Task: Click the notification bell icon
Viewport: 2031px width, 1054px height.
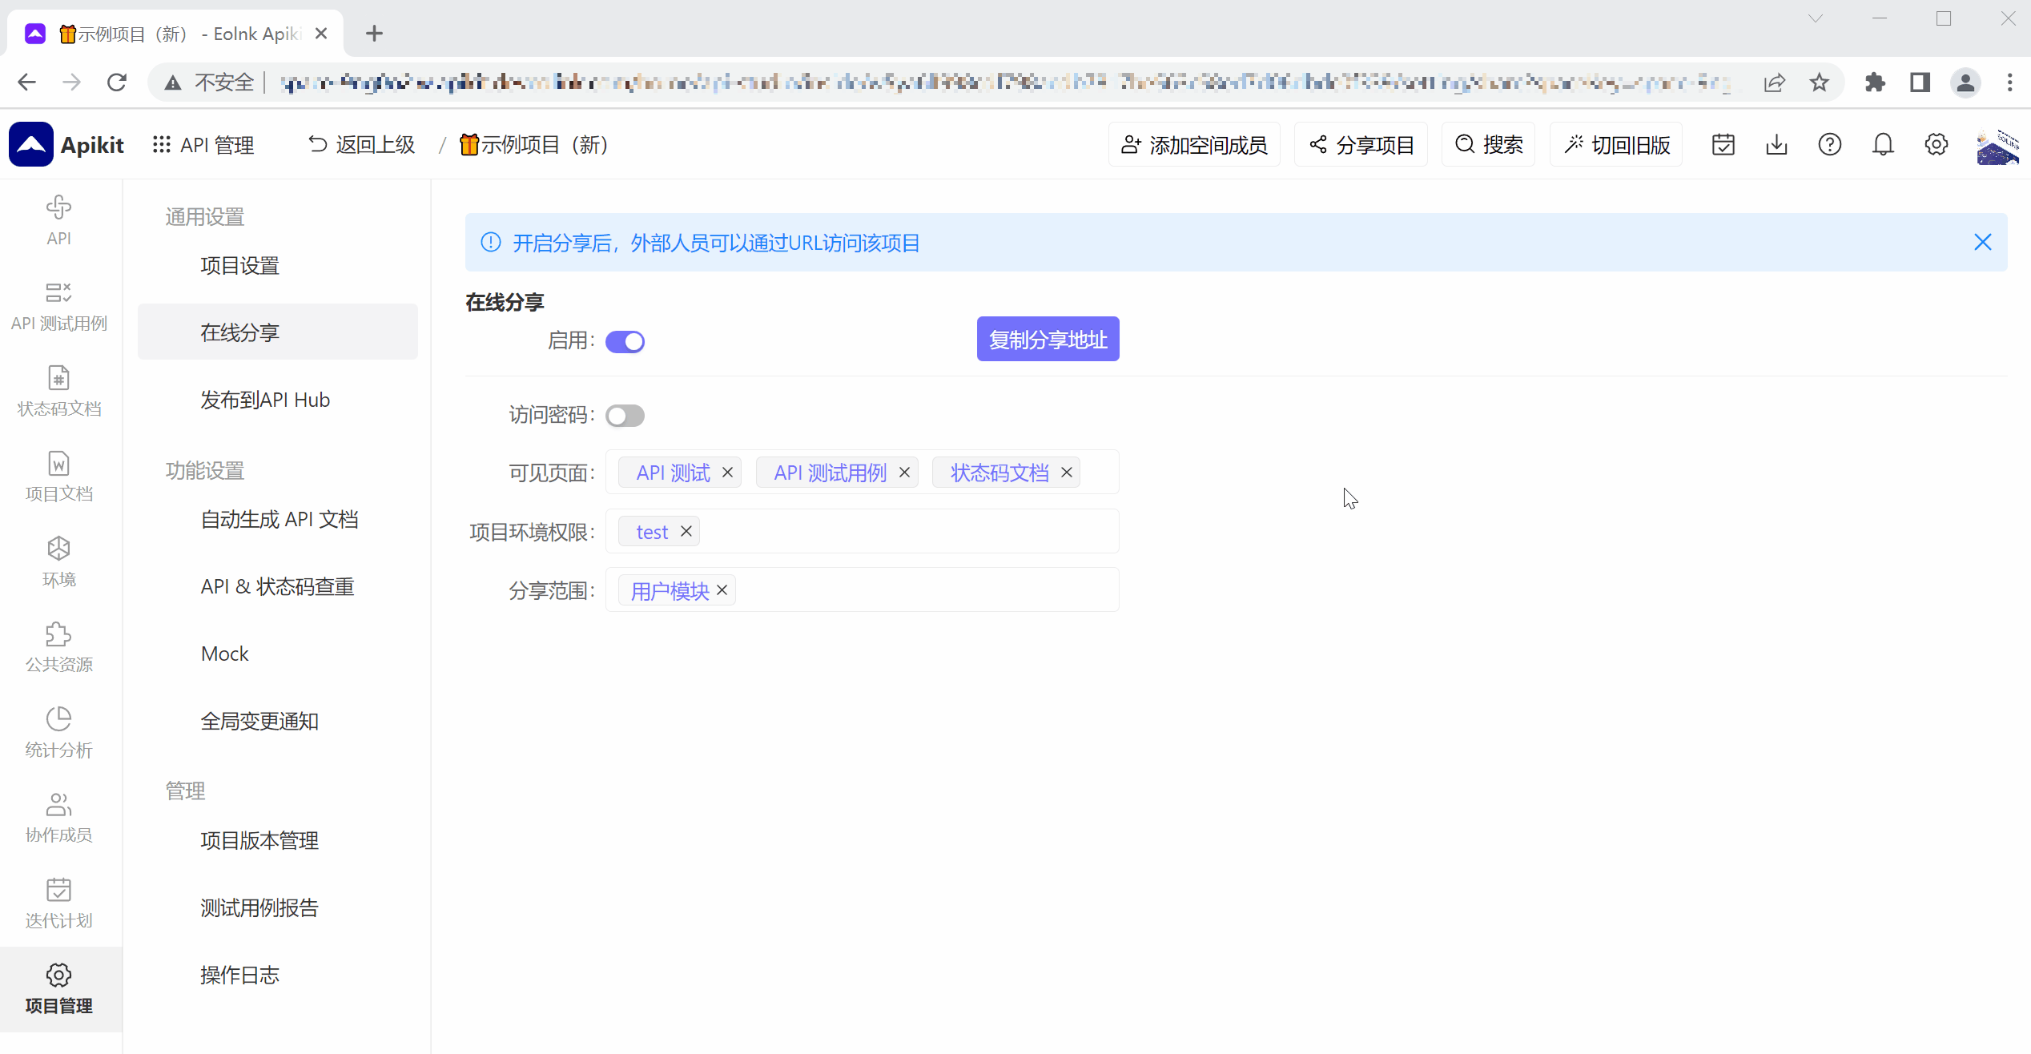Action: (x=1882, y=144)
